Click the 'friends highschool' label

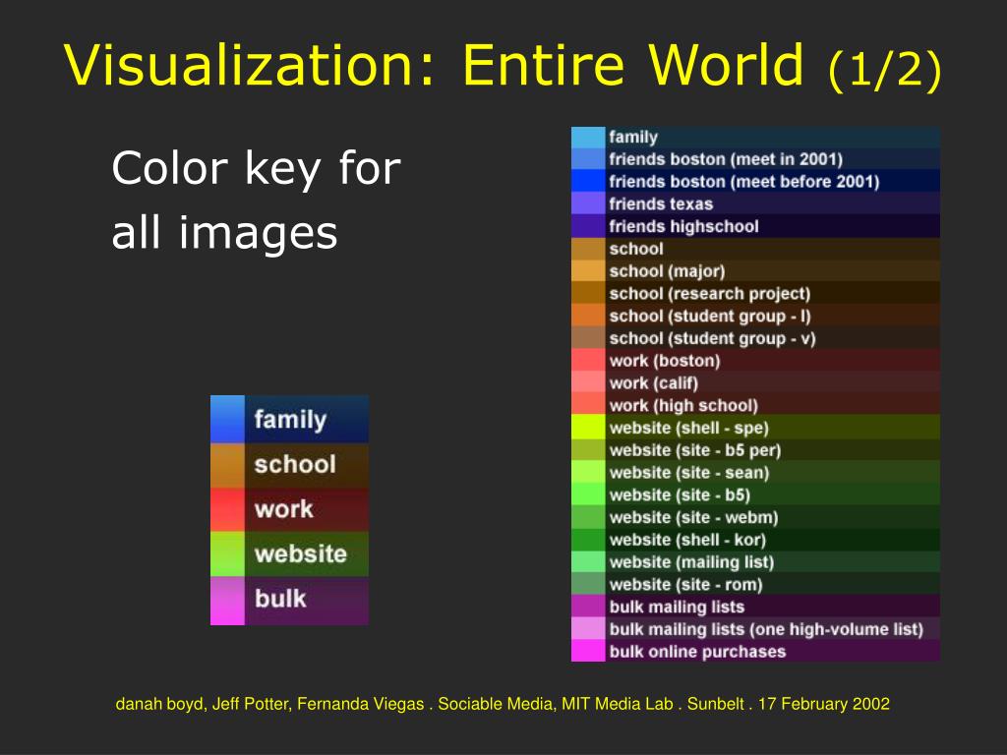point(684,227)
